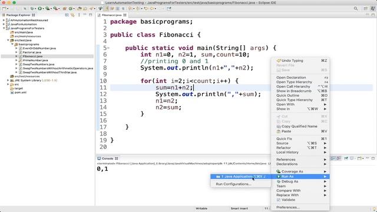Select Copy Qualified Name menu item

[300, 126]
